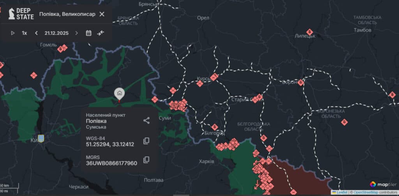This screenshot has width=399, height=196.
Task: Select the unit marker at Курськ
Action: (214, 77)
